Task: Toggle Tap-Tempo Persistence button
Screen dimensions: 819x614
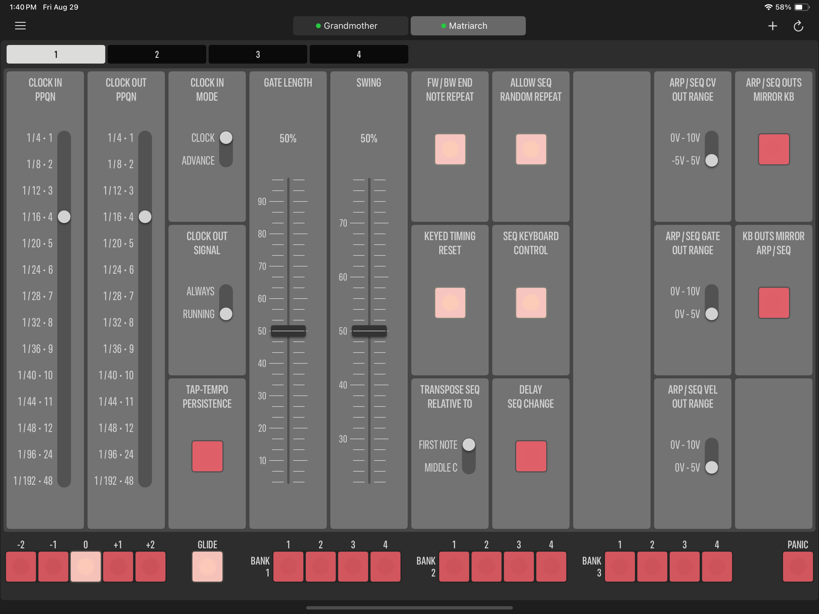Action: (207, 456)
